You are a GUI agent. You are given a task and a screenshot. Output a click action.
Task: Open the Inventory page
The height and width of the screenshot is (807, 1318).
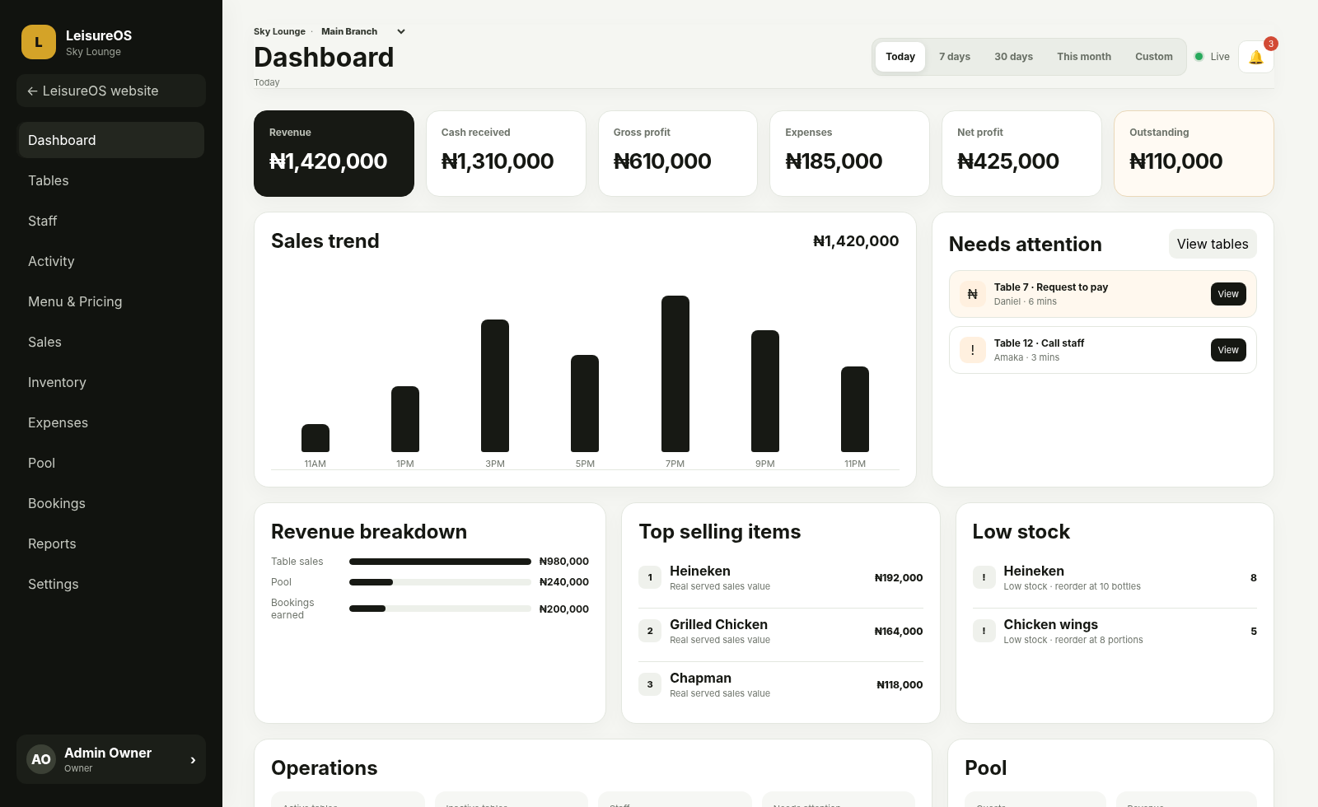coord(111,382)
